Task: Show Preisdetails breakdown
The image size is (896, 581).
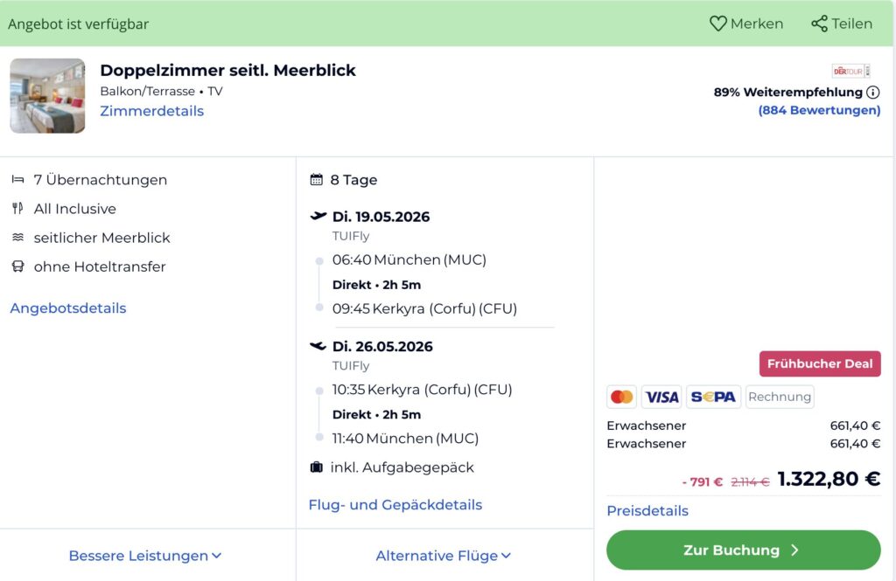Action: click(647, 510)
